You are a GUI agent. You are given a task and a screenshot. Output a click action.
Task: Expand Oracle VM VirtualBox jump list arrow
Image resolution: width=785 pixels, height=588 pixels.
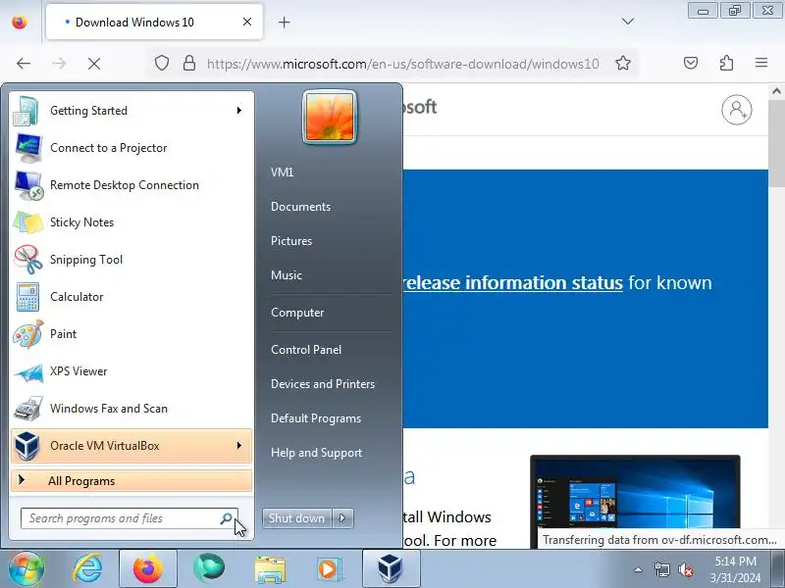pos(239,446)
